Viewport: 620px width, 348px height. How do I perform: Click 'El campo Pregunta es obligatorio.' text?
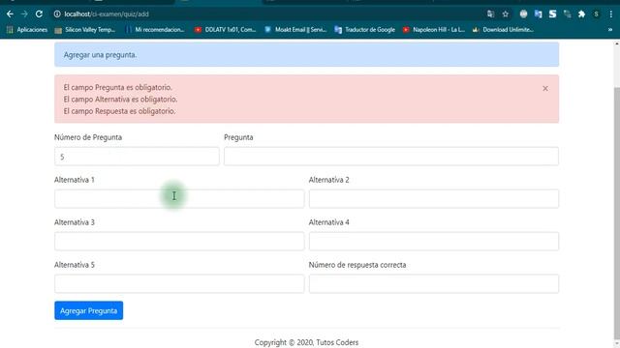(118, 87)
